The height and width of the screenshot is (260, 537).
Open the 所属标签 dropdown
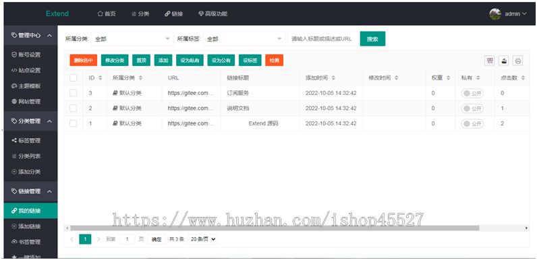(x=244, y=38)
